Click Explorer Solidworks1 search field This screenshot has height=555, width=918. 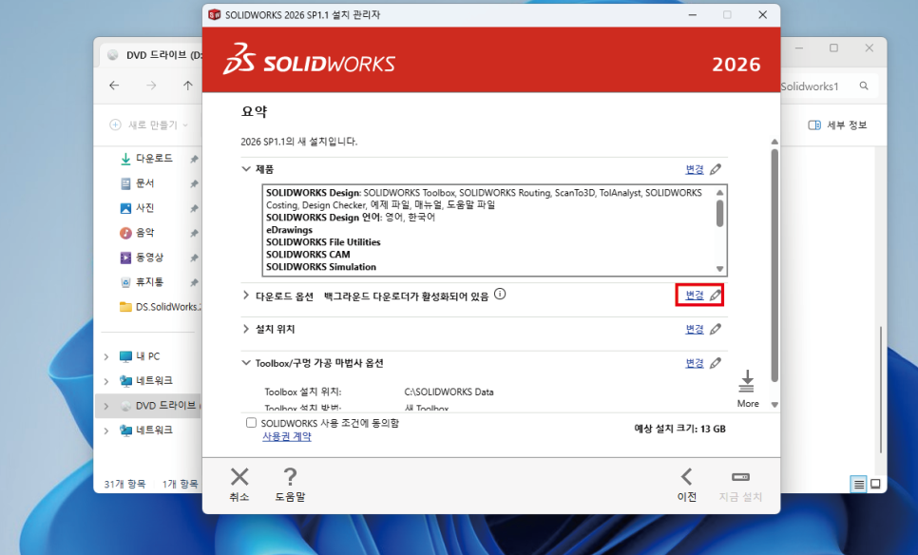(x=829, y=86)
